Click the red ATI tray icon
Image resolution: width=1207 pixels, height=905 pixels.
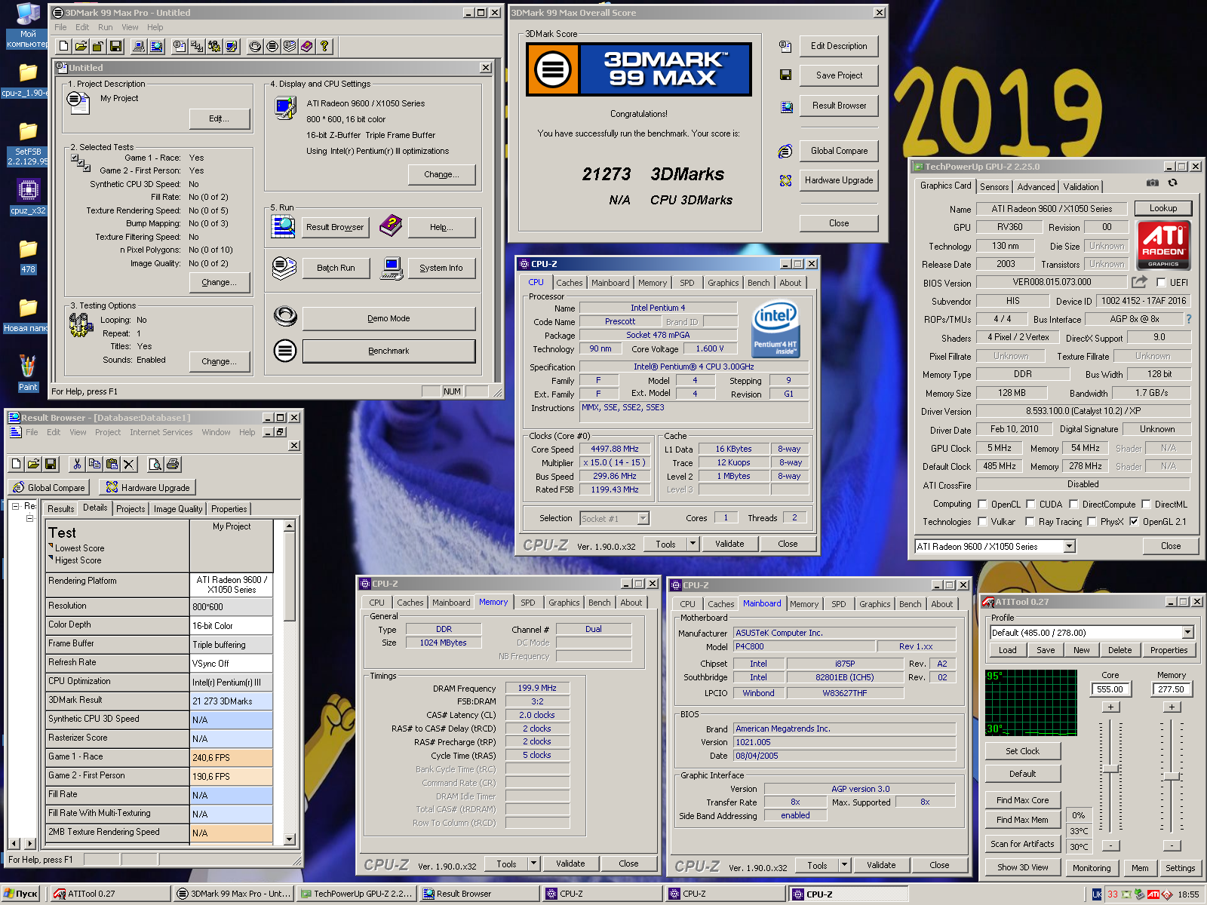1153,894
